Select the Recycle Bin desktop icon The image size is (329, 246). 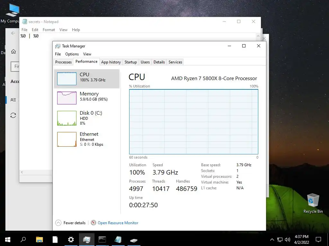[313, 203]
